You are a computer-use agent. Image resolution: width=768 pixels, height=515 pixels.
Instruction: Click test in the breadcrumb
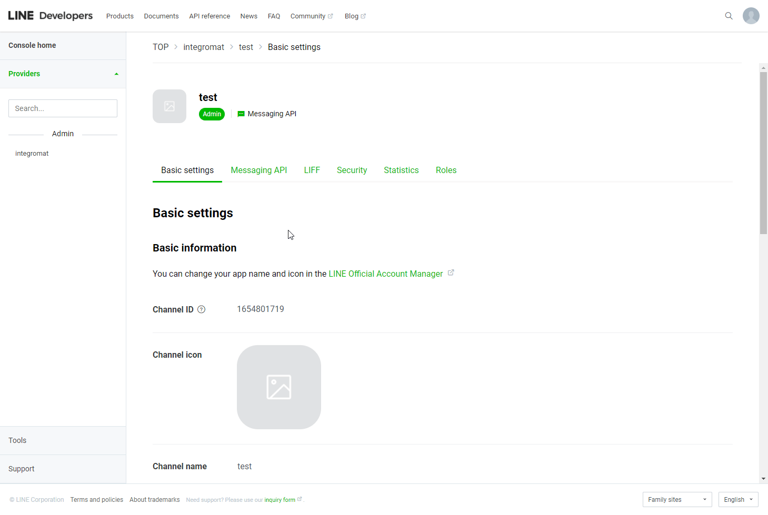pos(246,47)
